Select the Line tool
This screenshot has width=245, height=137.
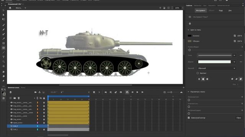coord(3,53)
